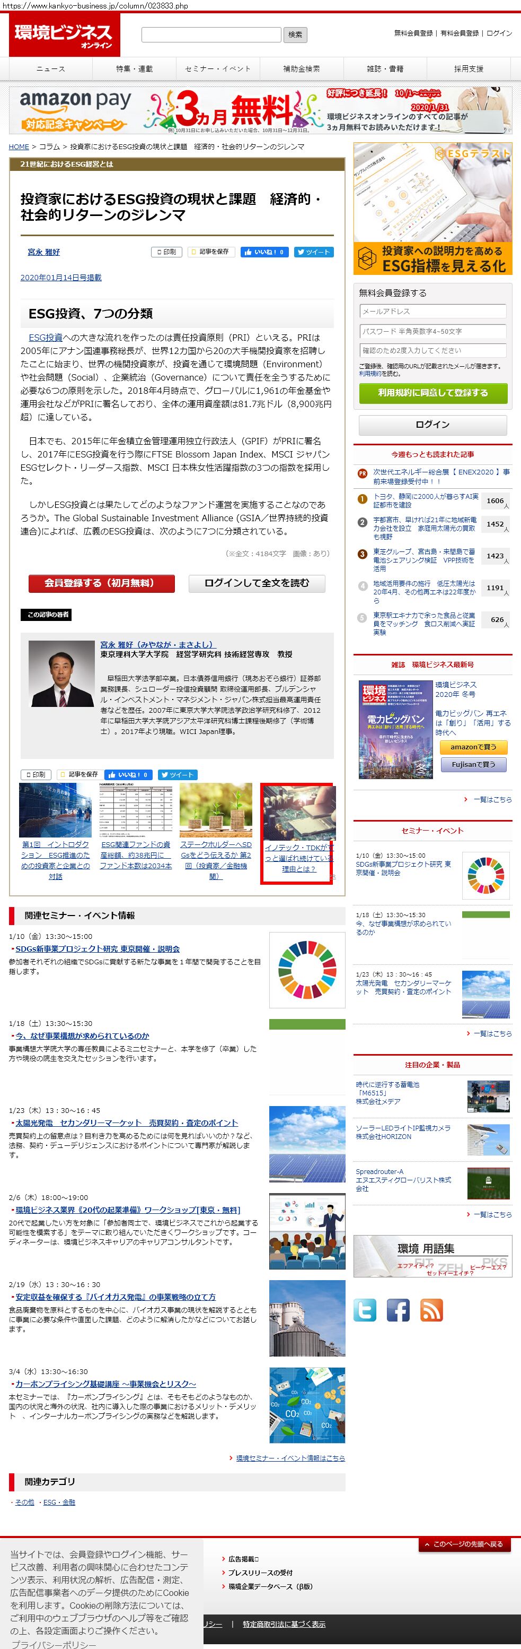Image resolution: width=521 pixels, height=1649 pixels.
Task: Click the 環境ビジネス オンライン site logo
Action: click(x=64, y=35)
